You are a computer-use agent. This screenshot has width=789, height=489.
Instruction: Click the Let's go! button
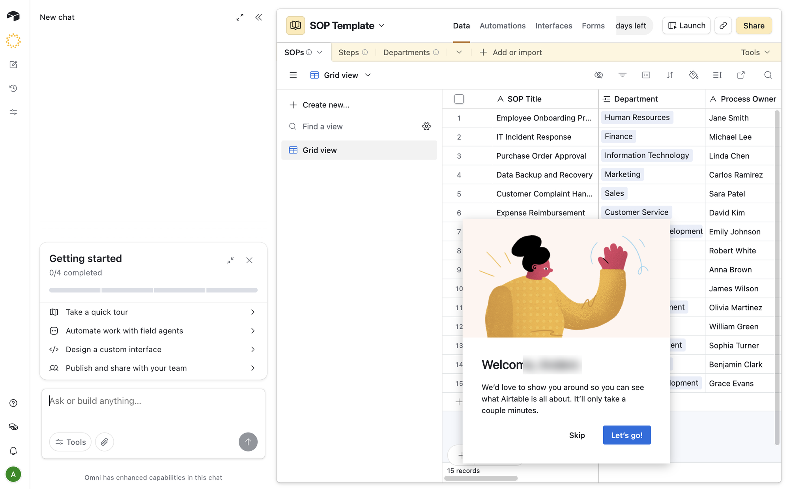(x=626, y=435)
